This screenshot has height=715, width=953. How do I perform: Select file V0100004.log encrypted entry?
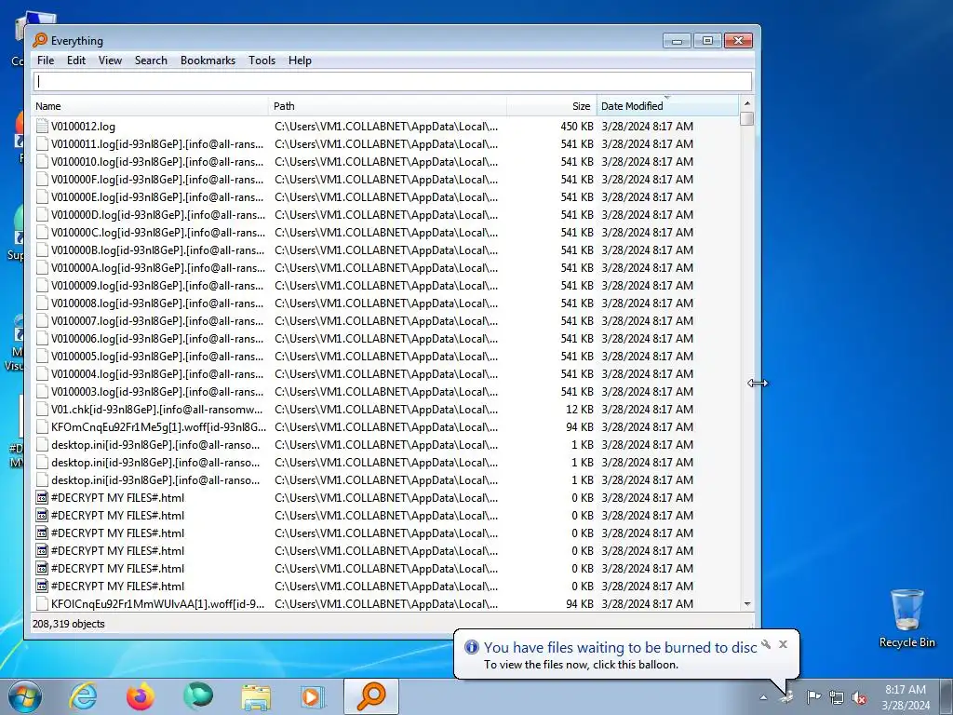tap(157, 373)
